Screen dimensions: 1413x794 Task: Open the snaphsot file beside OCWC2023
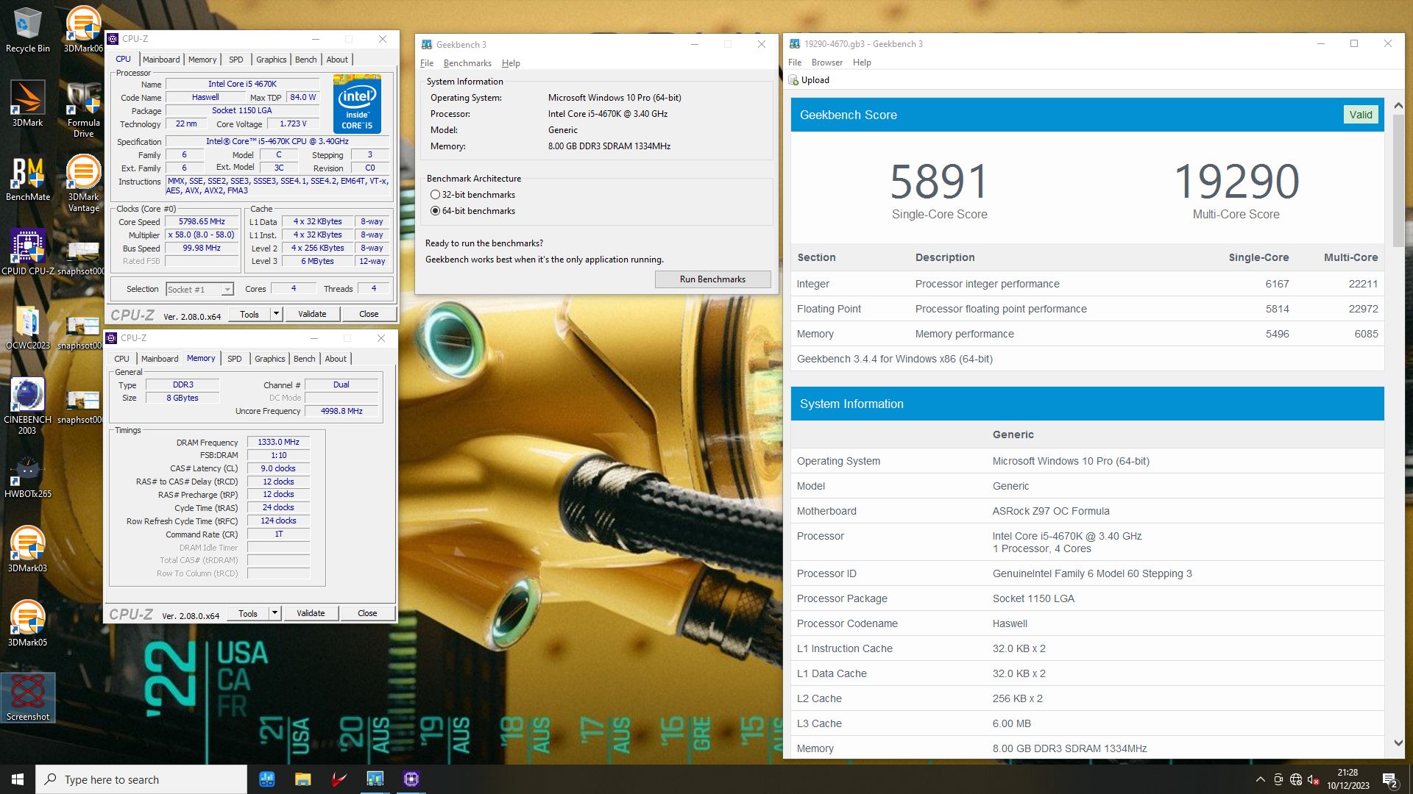[82, 332]
